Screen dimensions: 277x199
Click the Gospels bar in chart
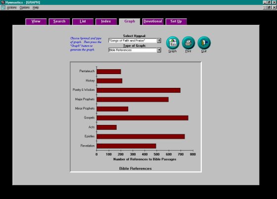point(142,118)
